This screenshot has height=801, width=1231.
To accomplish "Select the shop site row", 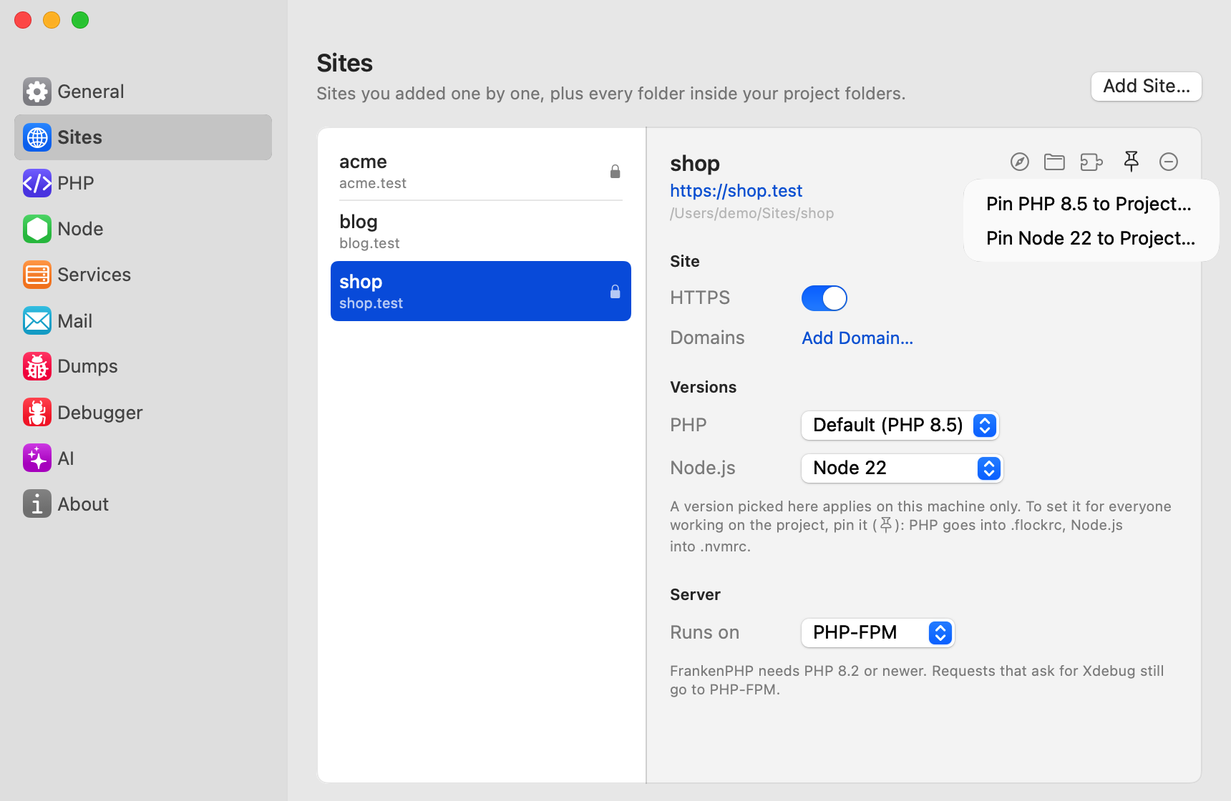I will 480,291.
